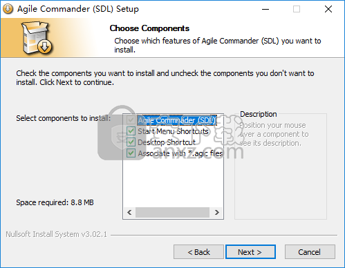The height and width of the screenshot is (268, 345).
Task: Click the Description group label
Action: 259,114
